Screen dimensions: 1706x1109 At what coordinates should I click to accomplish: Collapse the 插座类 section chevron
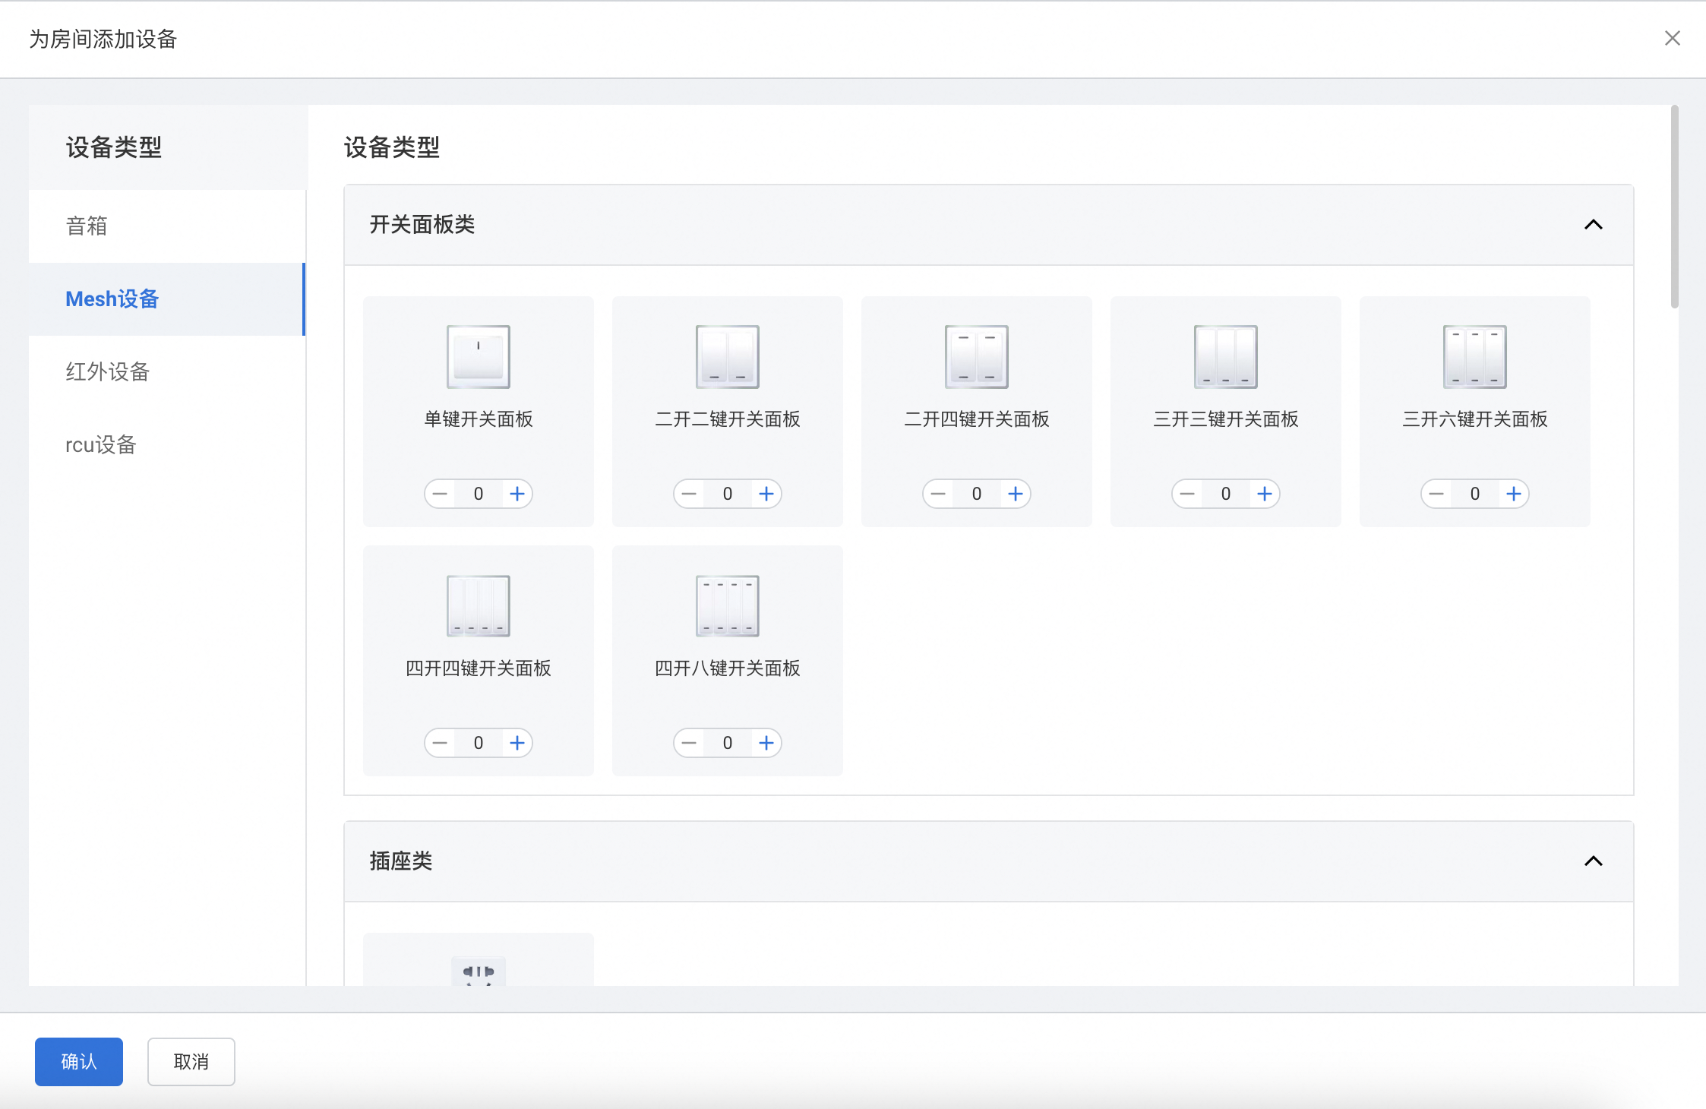pyautogui.click(x=1593, y=861)
